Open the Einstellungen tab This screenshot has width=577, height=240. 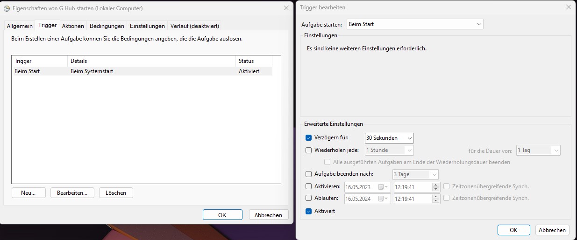[x=147, y=26]
